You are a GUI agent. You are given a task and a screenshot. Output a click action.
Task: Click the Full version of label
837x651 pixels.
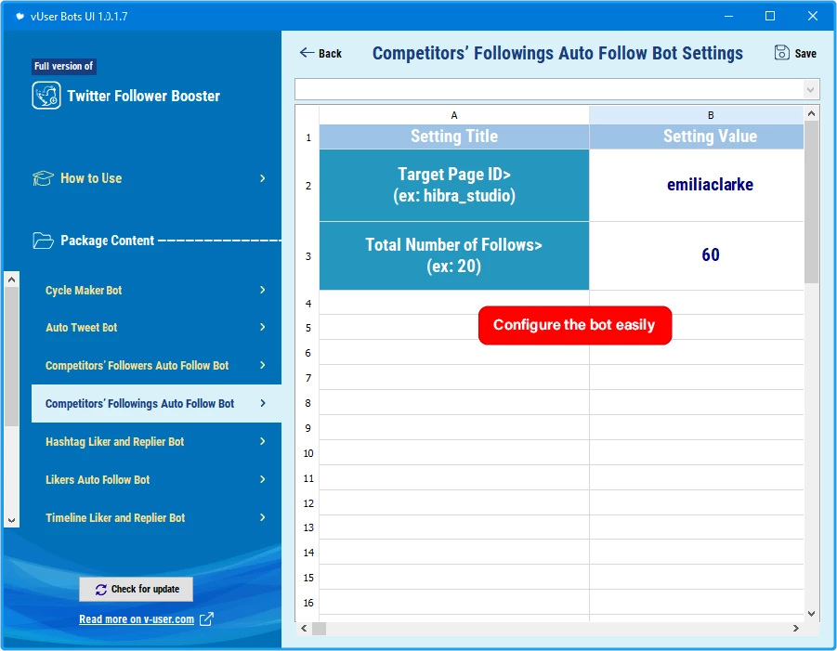coord(63,66)
